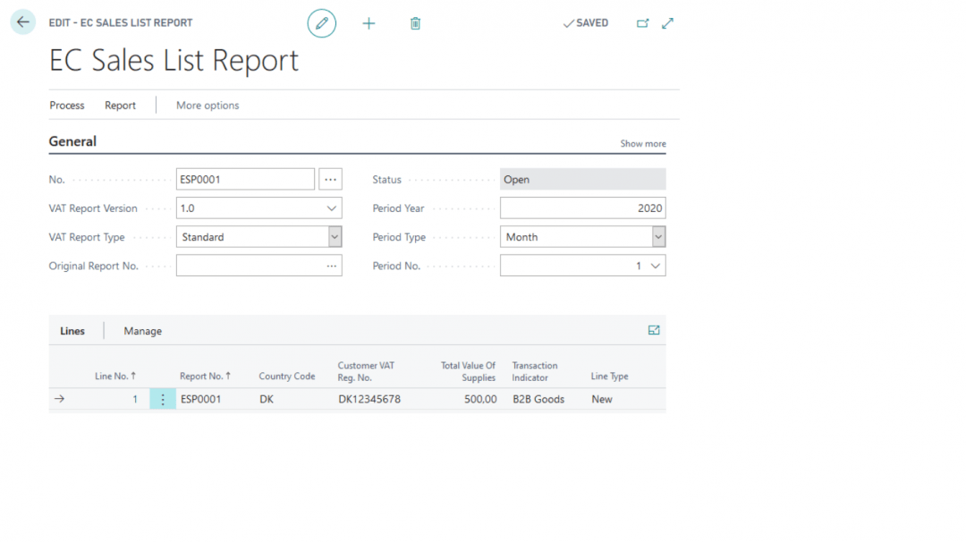This screenshot has height=542, width=966.
Task: Click the back arrow button
Action: click(x=23, y=22)
